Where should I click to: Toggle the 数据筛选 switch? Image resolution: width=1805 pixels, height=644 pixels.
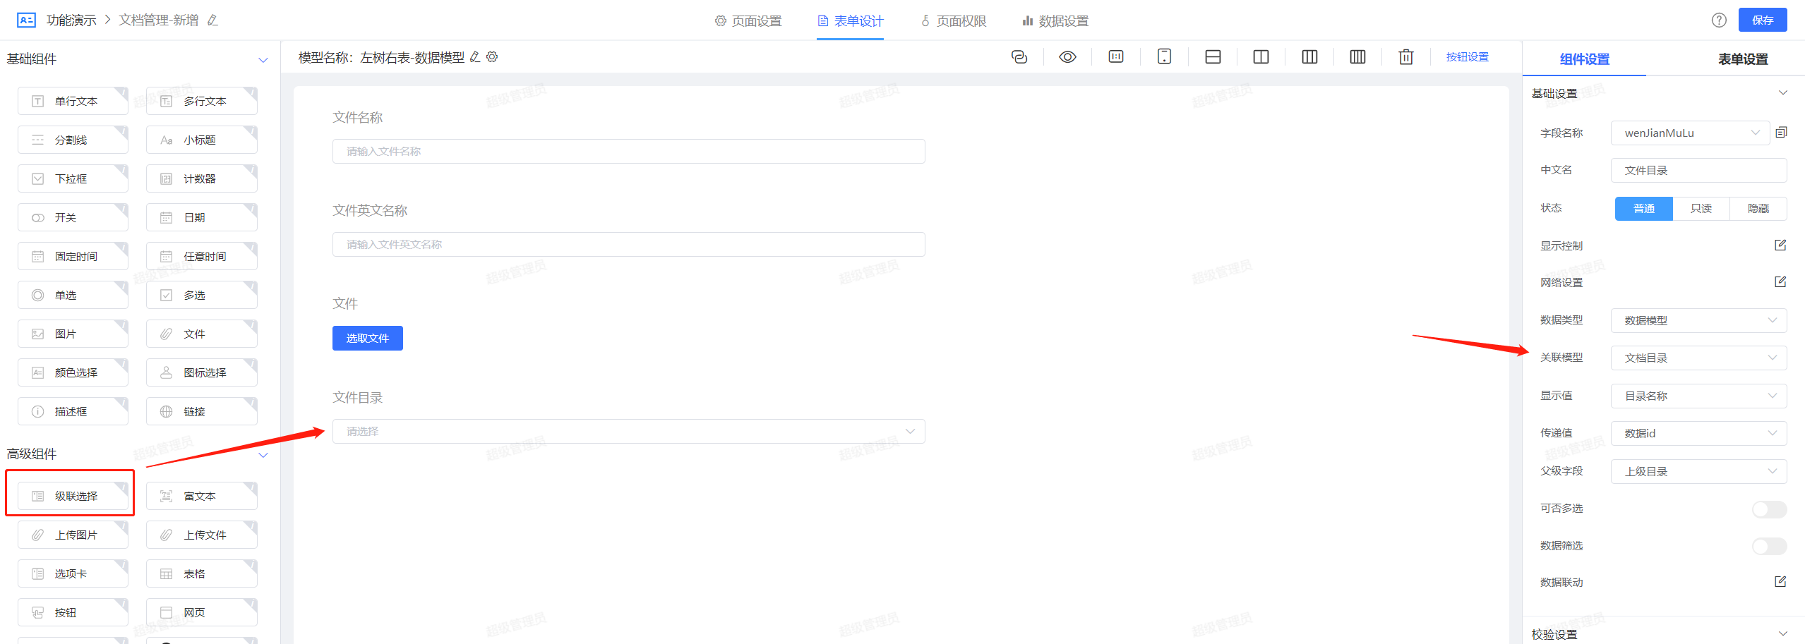pos(1769,546)
